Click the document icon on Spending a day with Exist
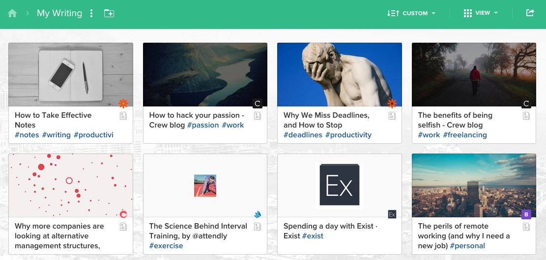The height and width of the screenshot is (260, 546). point(392,227)
